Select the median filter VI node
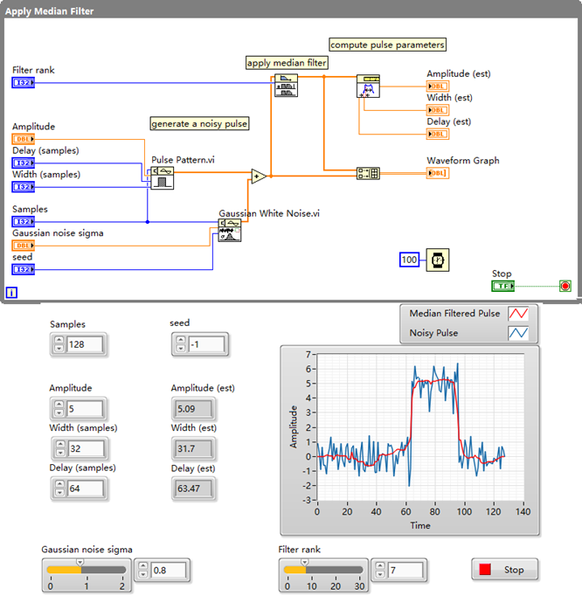This screenshot has height=596, width=582. tap(286, 86)
